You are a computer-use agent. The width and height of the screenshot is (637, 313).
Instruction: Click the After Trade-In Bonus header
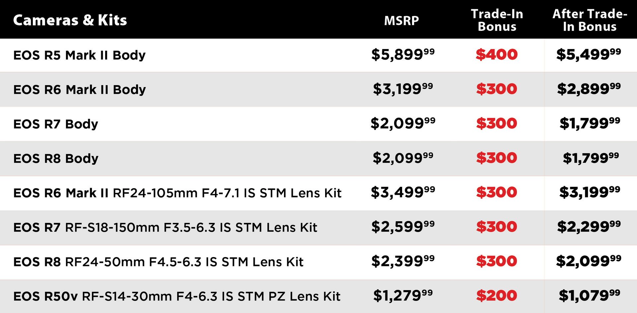pos(590,20)
